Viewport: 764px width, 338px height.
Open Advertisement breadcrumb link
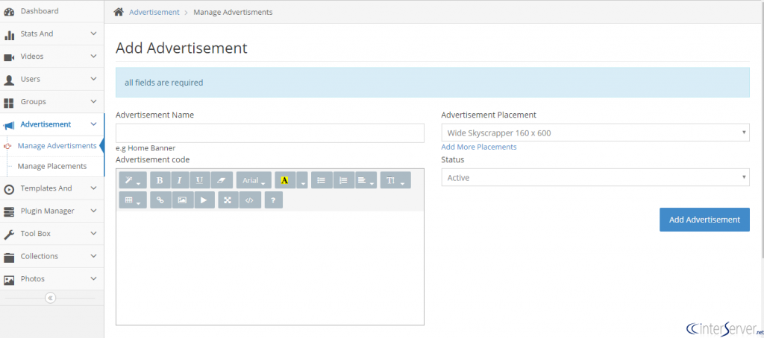pos(154,12)
